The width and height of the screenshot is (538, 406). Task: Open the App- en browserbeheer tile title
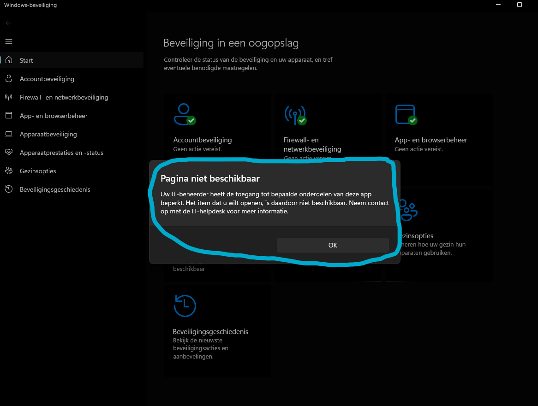click(431, 140)
